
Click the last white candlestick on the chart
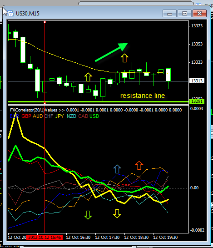pyautogui.click(x=168, y=75)
